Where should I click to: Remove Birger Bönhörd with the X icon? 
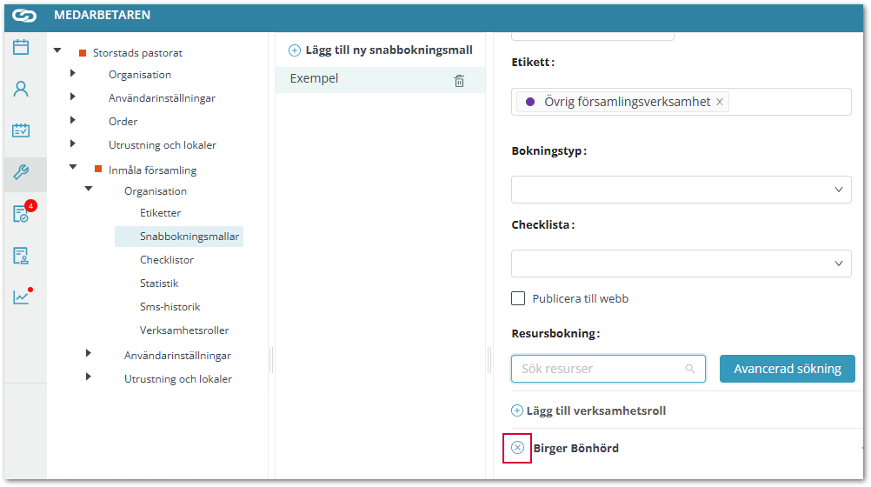(x=517, y=448)
